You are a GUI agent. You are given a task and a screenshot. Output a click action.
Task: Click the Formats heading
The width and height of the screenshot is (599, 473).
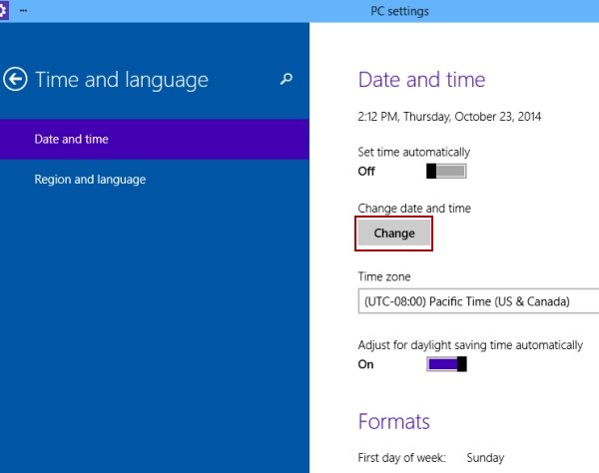(394, 421)
